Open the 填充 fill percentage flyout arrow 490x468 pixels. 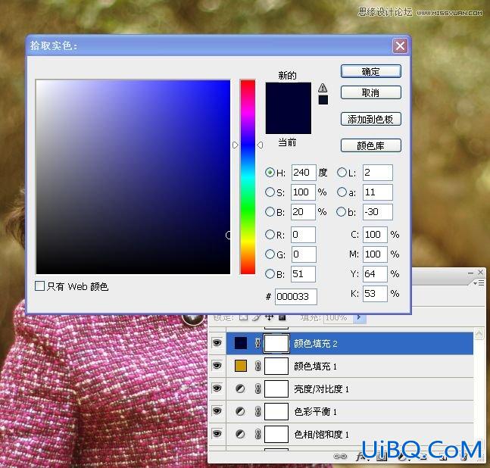tap(360, 318)
